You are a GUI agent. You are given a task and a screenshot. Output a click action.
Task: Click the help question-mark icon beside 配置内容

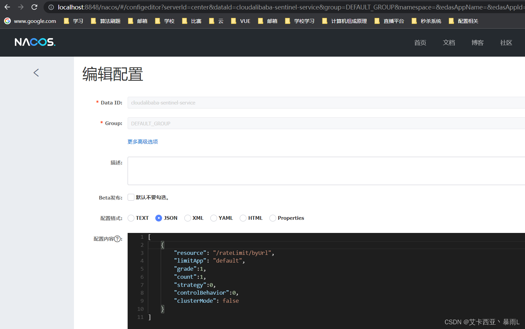pyautogui.click(x=117, y=239)
